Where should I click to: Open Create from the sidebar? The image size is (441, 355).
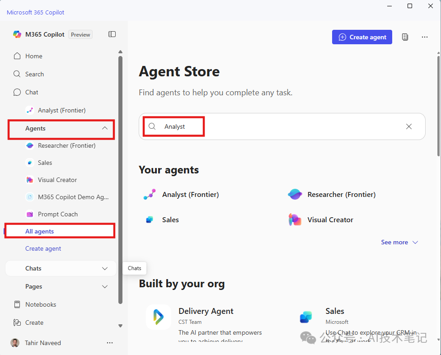[34, 322]
